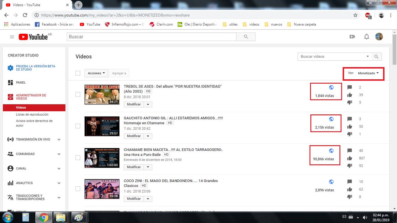Open the TREBOL DE ASES video thumbnail
This screenshot has height=223, width=397.
point(102,94)
